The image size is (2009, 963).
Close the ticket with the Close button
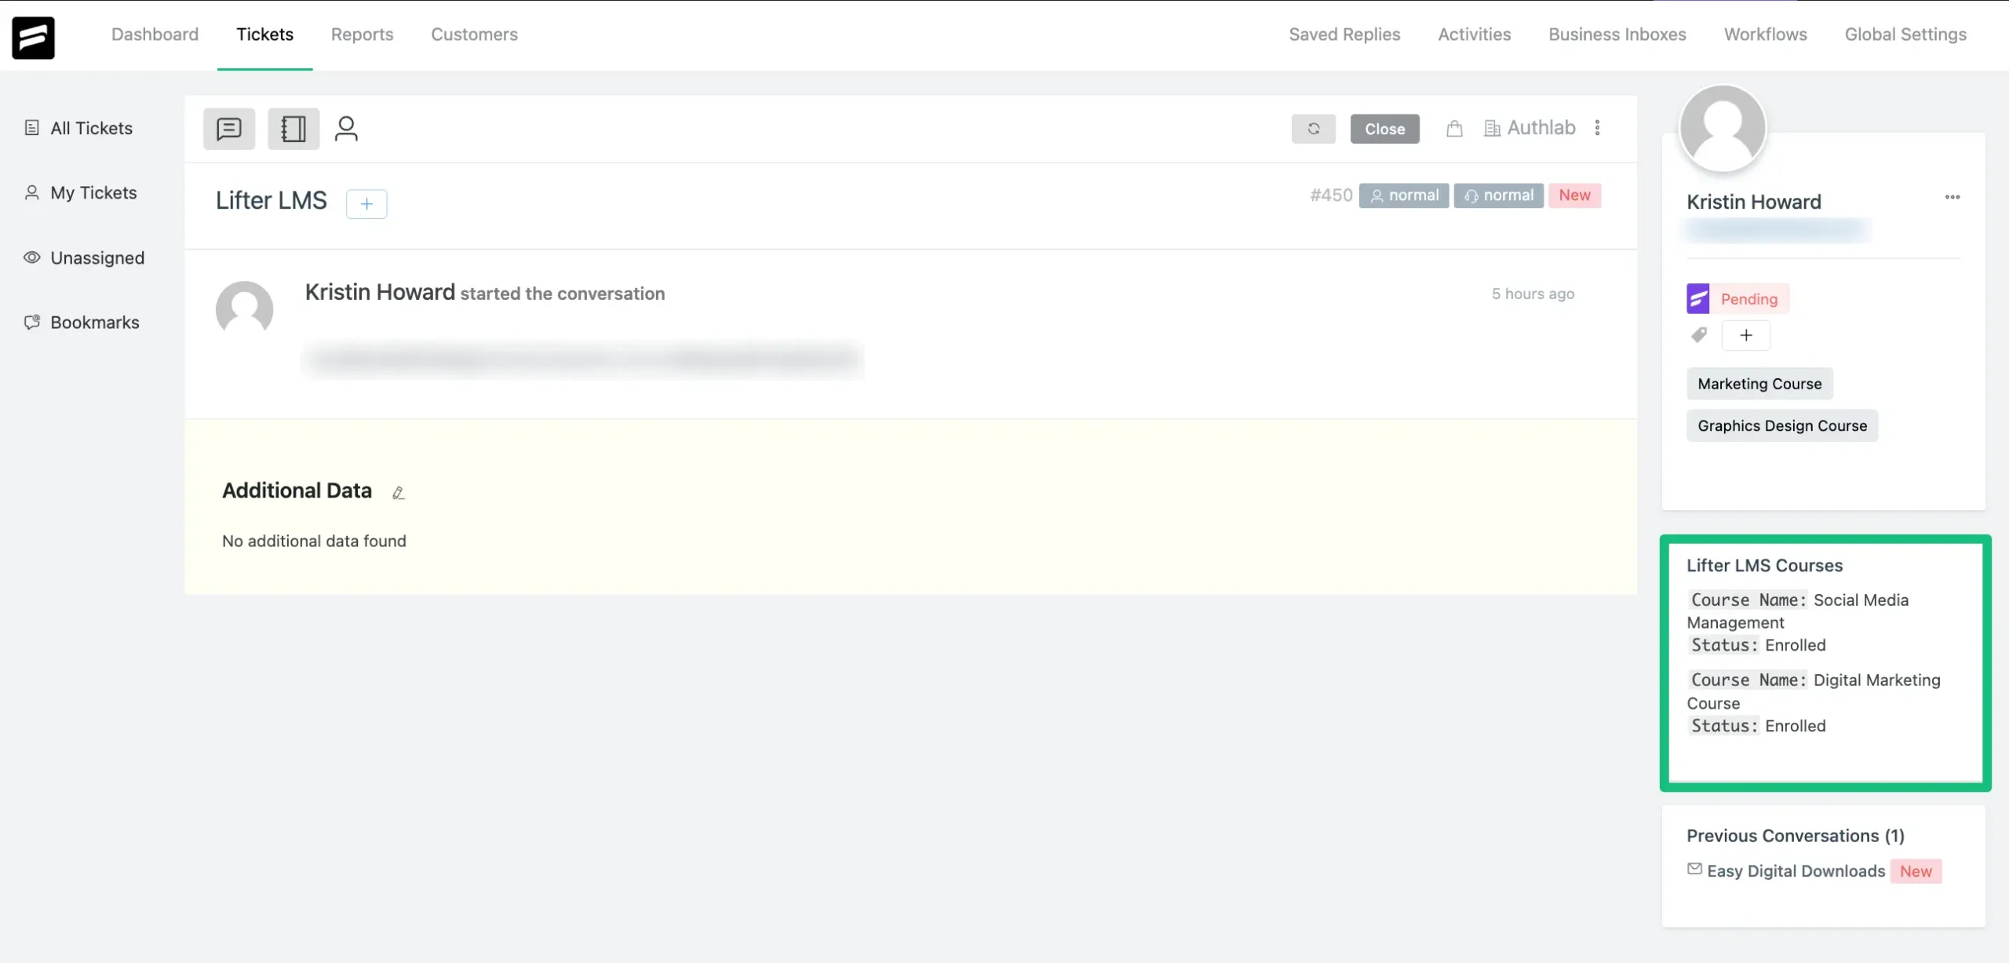pyautogui.click(x=1384, y=129)
